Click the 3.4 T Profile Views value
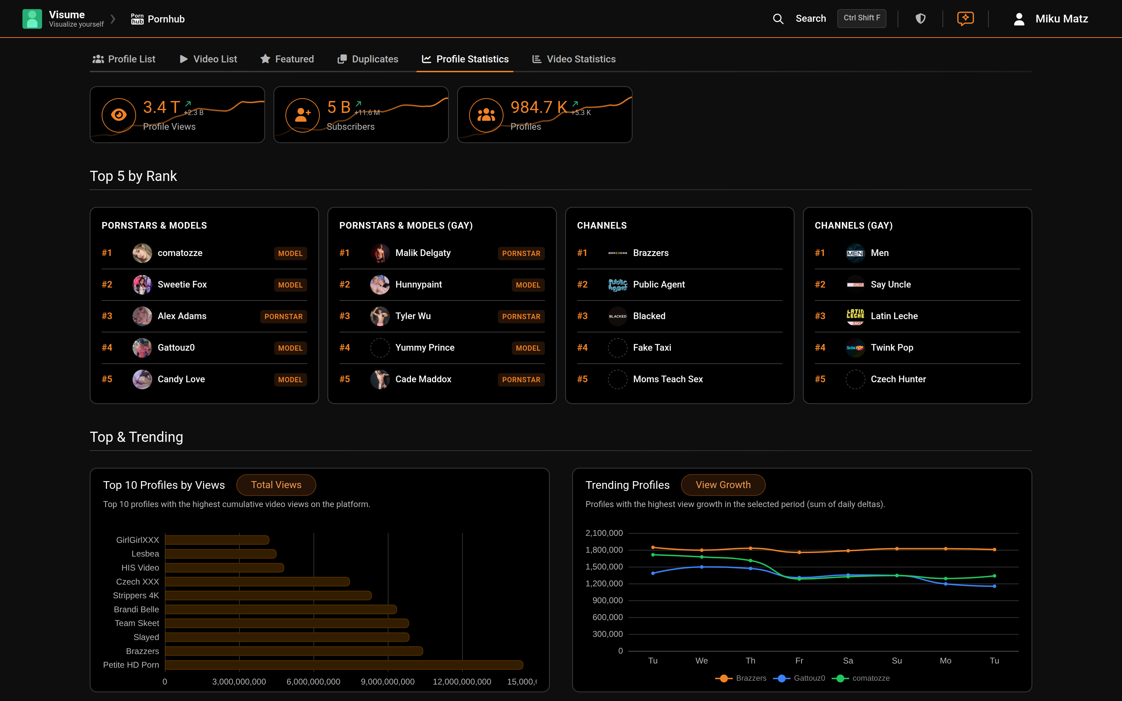This screenshot has width=1122, height=701. (161, 107)
